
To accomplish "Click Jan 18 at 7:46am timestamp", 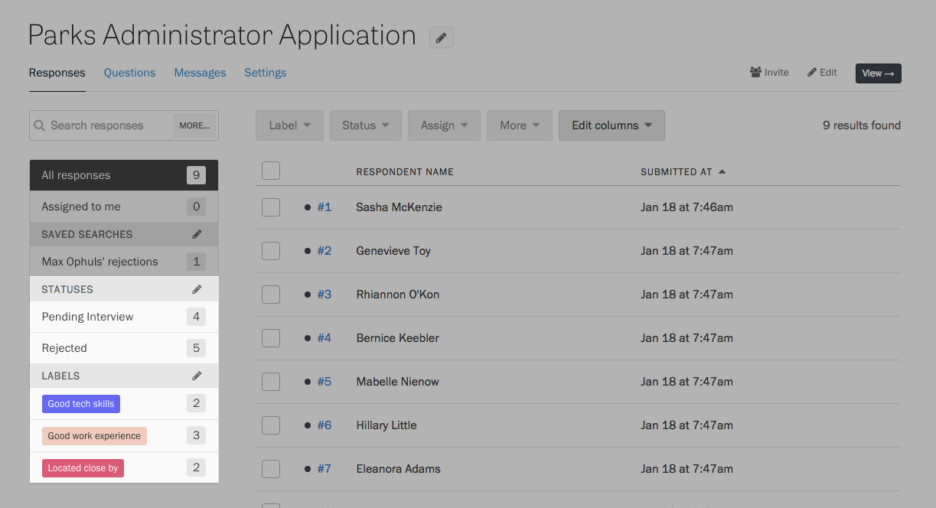I will (x=687, y=207).
